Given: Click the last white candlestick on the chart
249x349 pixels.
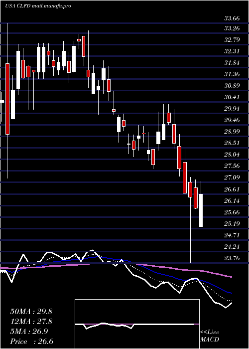Looking at the screenshot, I should [201, 210].
